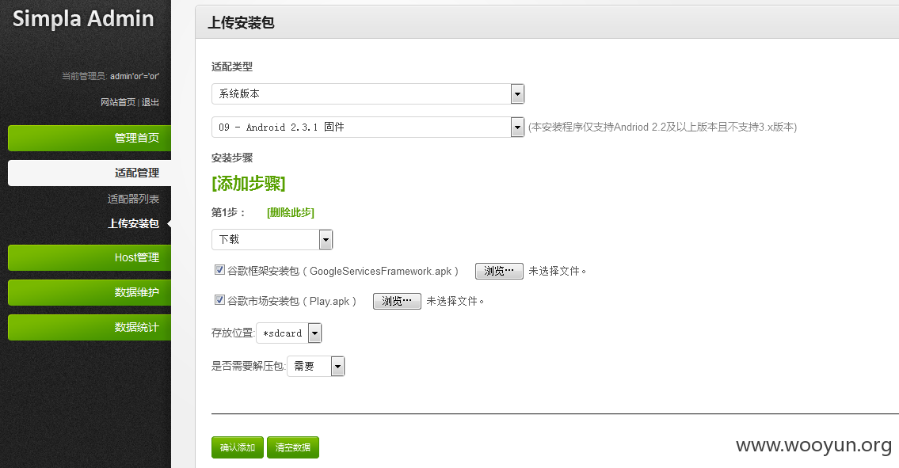The width and height of the screenshot is (899, 468).
Task: Select the 上传安装包 submenu item
Action: (133, 223)
